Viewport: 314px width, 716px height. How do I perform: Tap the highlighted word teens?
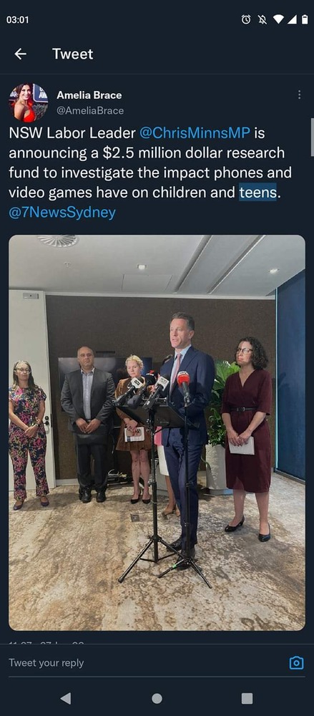coord(258,192)
